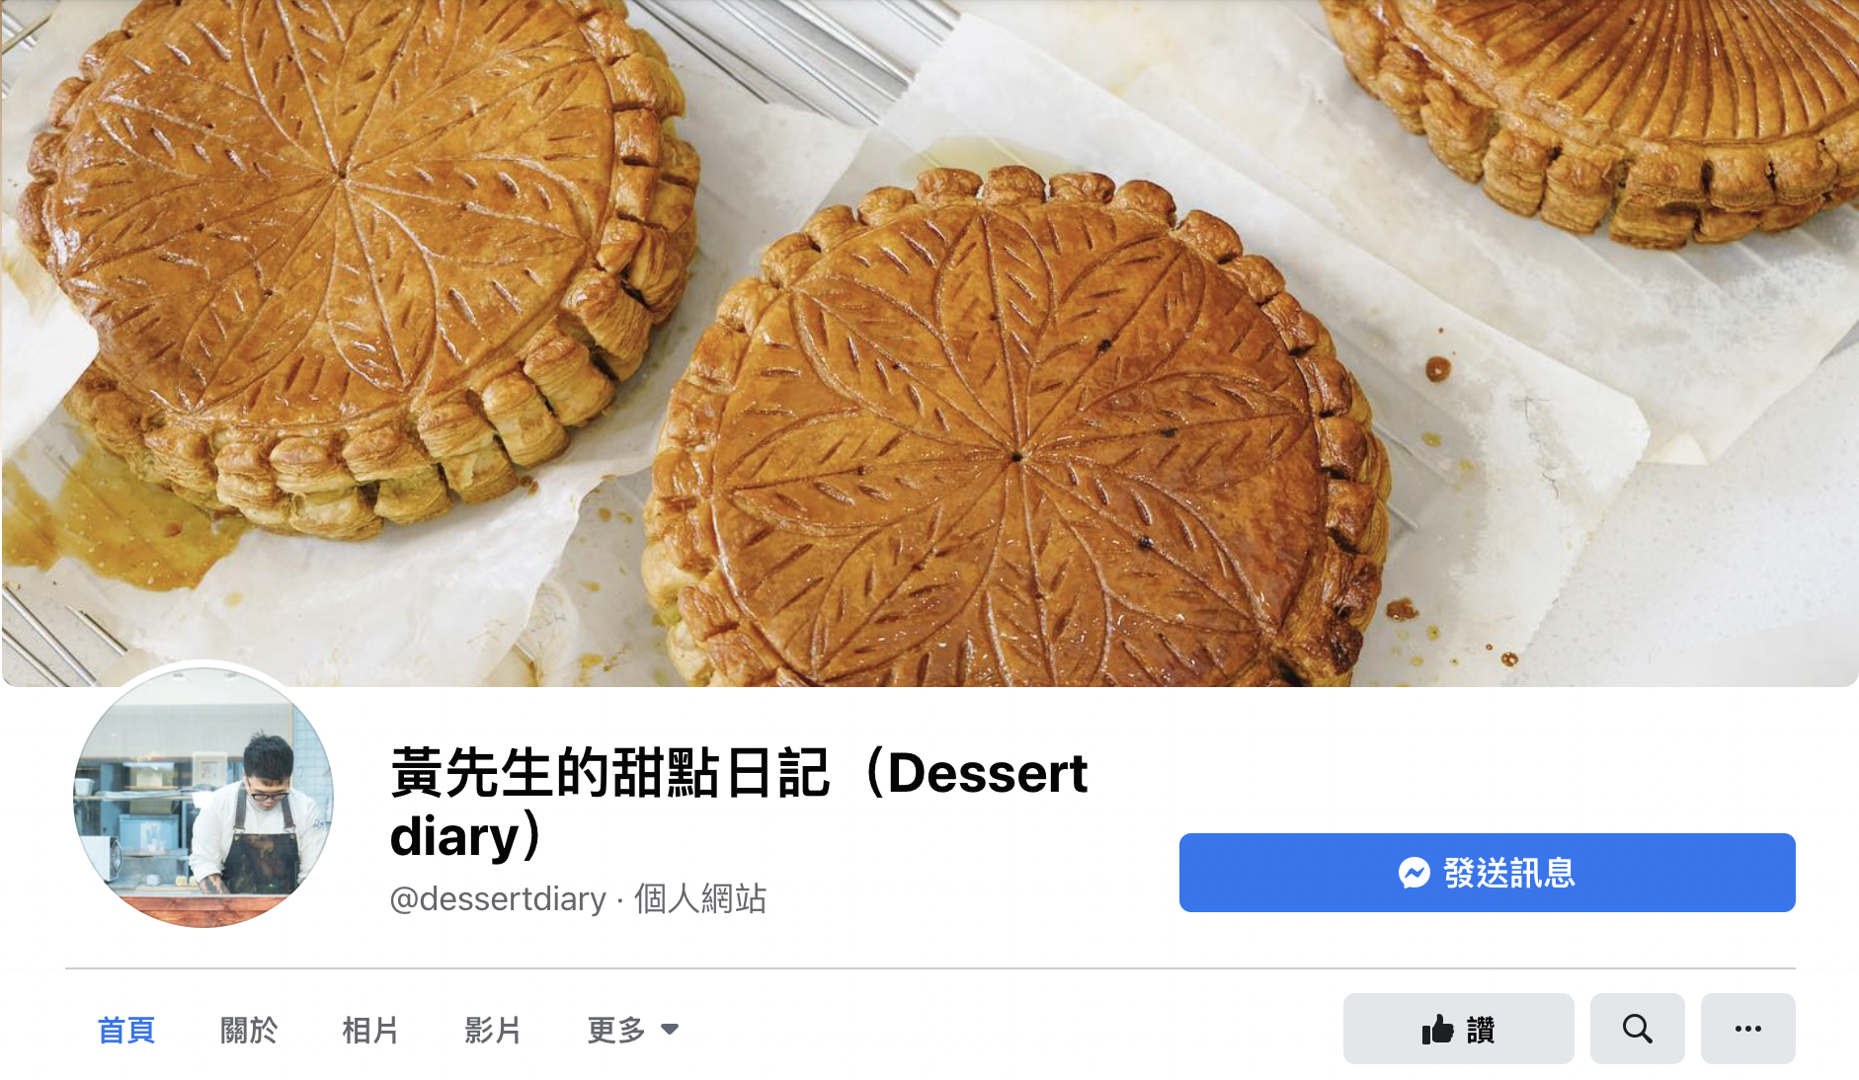Switch to the 首頁 tab
1859x1080 pixels.
[x=125, y=1030]
